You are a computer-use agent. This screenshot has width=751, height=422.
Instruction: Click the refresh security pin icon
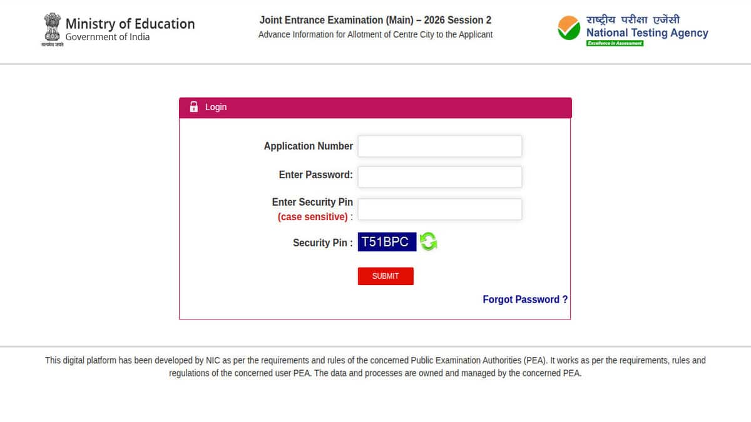(x=429, y=241)
